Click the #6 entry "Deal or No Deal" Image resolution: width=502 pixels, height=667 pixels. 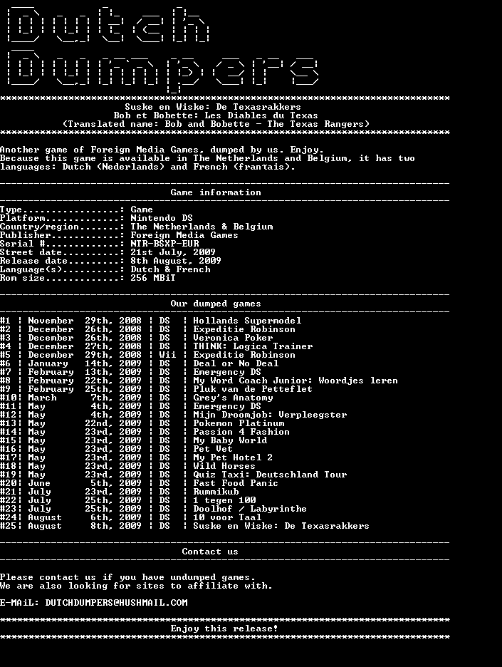click(236, 363)
